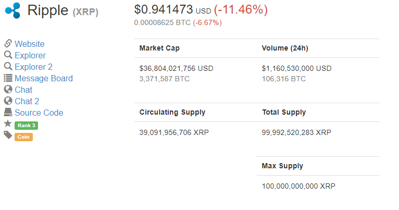The width and height of the screenshot is (399, 210).
Task: Click the drive icon beside Source Code
Action: point(8,112)
